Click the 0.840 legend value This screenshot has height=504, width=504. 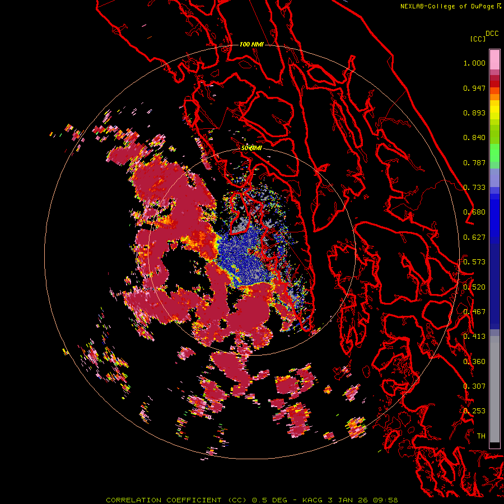pyautogui.click(x=474, y=138)
